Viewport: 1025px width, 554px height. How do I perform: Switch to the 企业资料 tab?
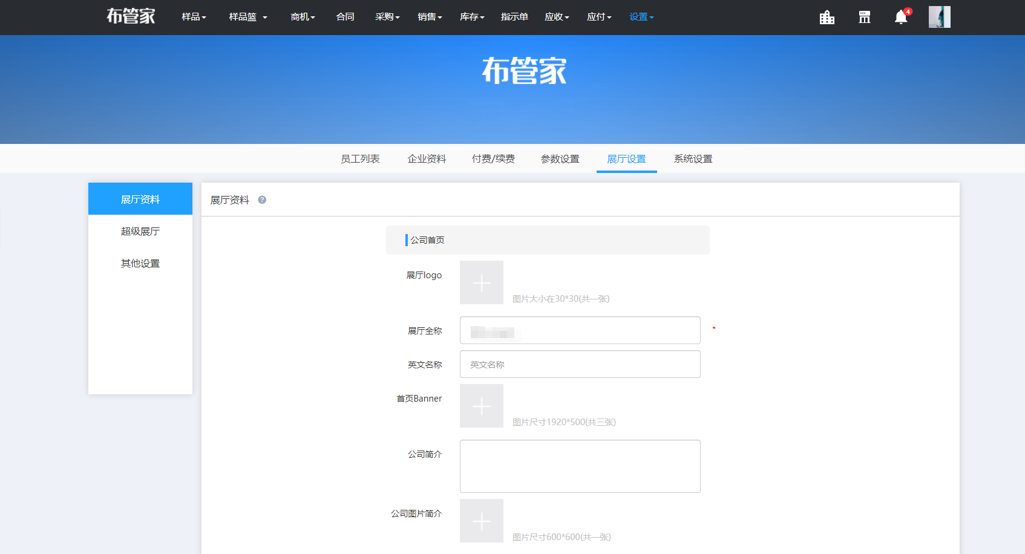(427, 159)
